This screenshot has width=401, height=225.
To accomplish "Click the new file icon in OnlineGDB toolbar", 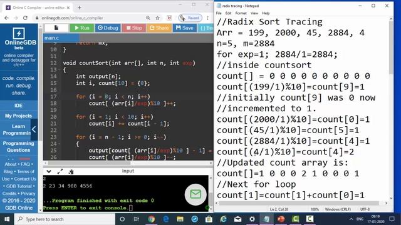I will click(56, 27).
